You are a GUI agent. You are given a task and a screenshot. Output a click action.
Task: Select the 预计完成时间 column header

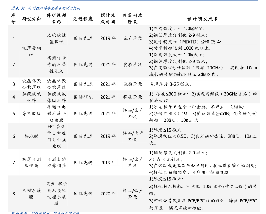pyautogui.click(x=108, y=19)
